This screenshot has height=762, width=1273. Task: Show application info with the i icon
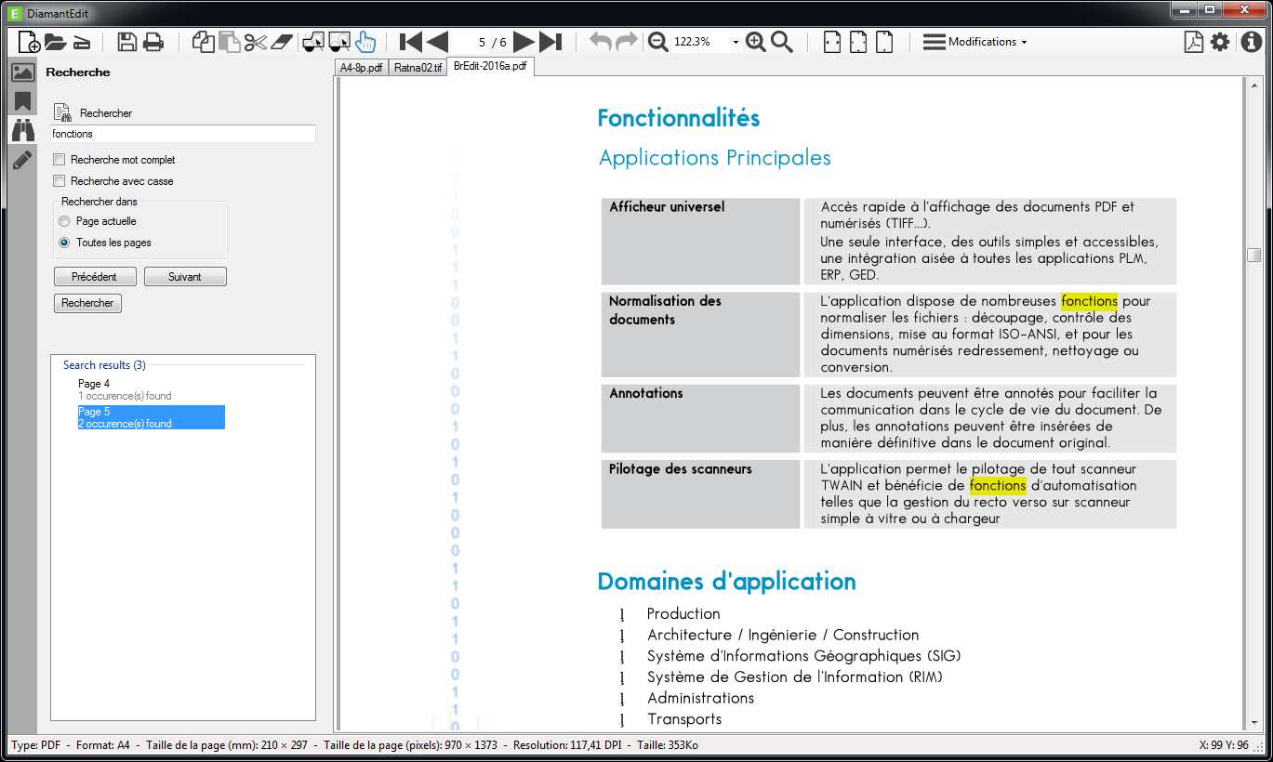[x=1252, y=42]
